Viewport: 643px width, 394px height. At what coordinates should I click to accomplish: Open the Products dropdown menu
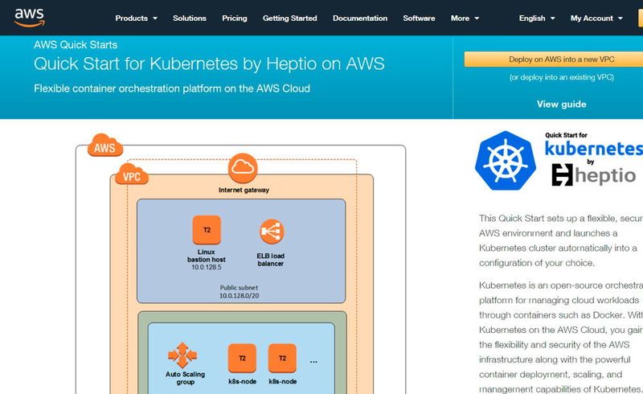(x=136, y=18)
